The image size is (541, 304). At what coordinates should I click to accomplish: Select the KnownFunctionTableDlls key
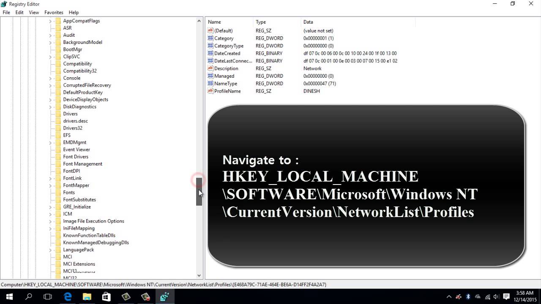pyautogui.click(x=89, y=236)
